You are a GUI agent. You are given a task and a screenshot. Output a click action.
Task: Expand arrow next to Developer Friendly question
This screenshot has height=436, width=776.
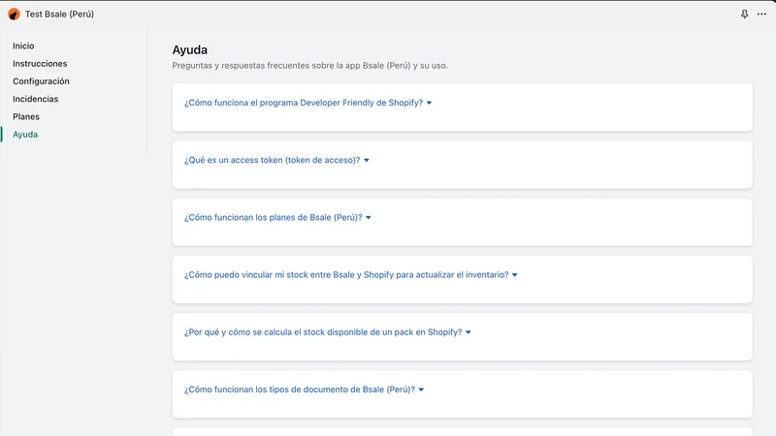(429, 103)
